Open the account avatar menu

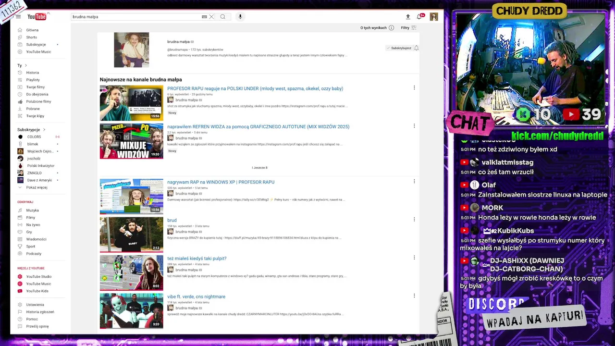(434, 17)
